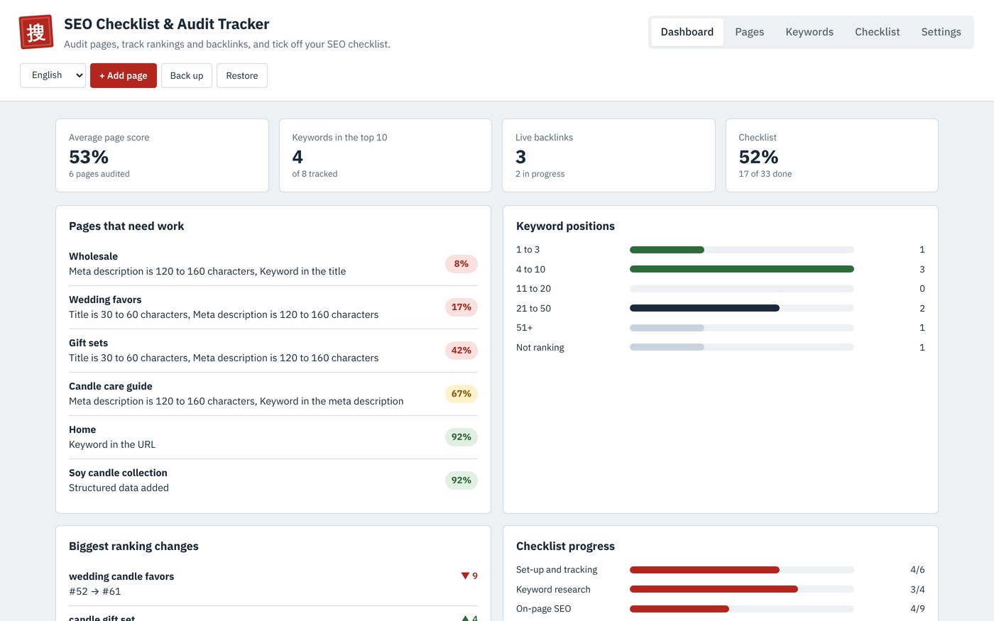Open the Soy candle collection row
994x621 pixels.
point(273,480)
